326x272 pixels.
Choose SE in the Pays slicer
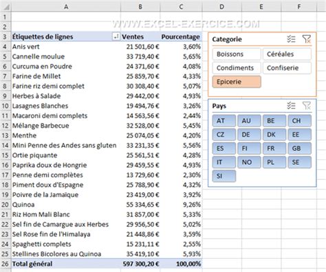point(300,162)
